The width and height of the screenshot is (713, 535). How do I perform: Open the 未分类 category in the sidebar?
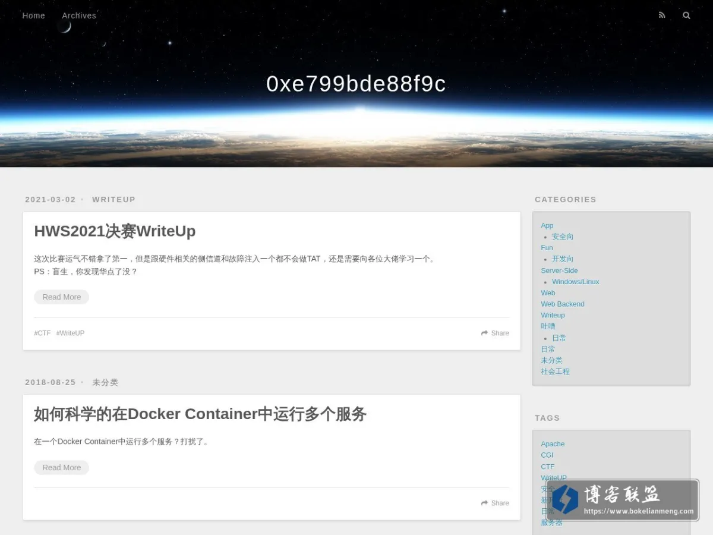tap(551, 360)
